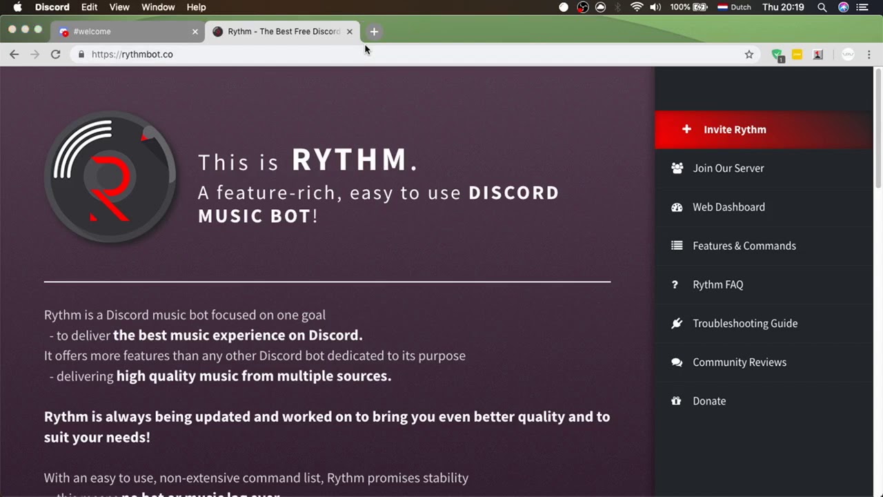Click the Invite Rythm button
883x497 pixels.
tap(764, 129)
